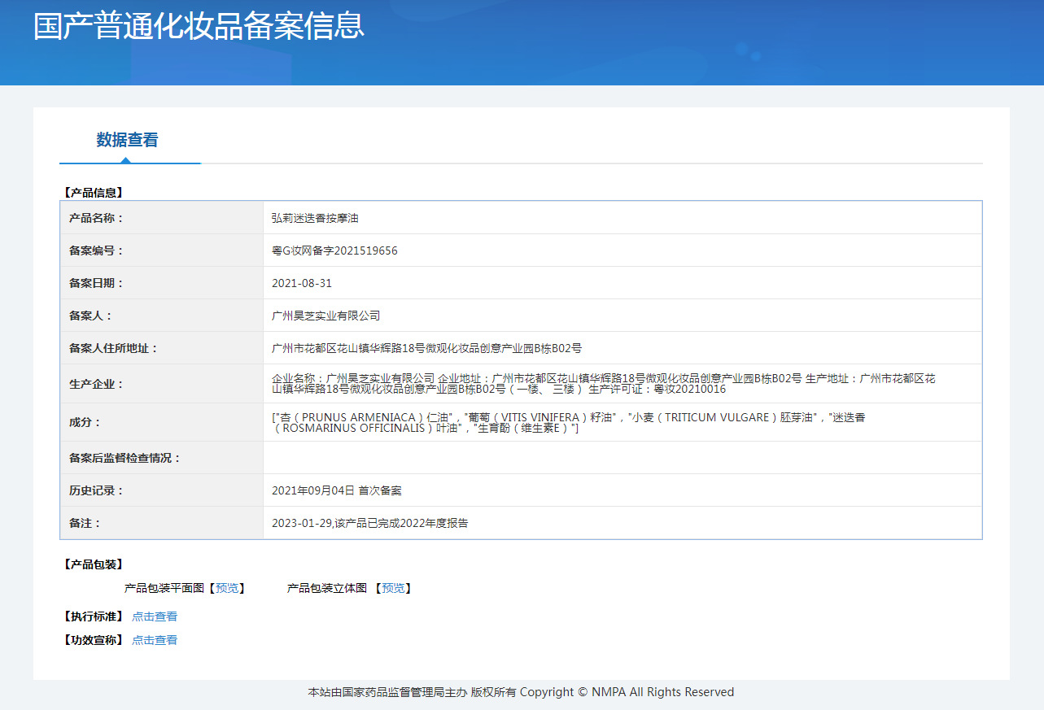This screenshot has width=1044, height=710.
Task: Click the 产品名称 label cell
Action: pos(162,218)
